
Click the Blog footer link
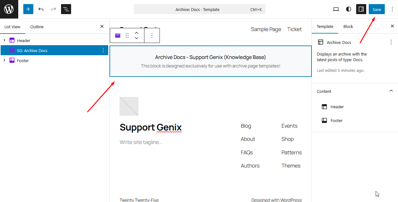click(x=246, y=126)
